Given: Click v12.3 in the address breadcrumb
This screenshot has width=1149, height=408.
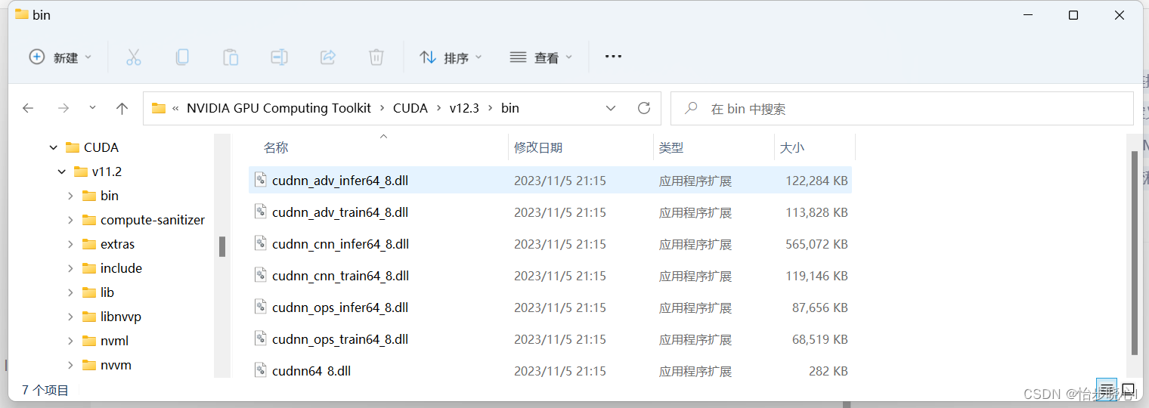Looking at the screenshot, I should coord(464,108).
